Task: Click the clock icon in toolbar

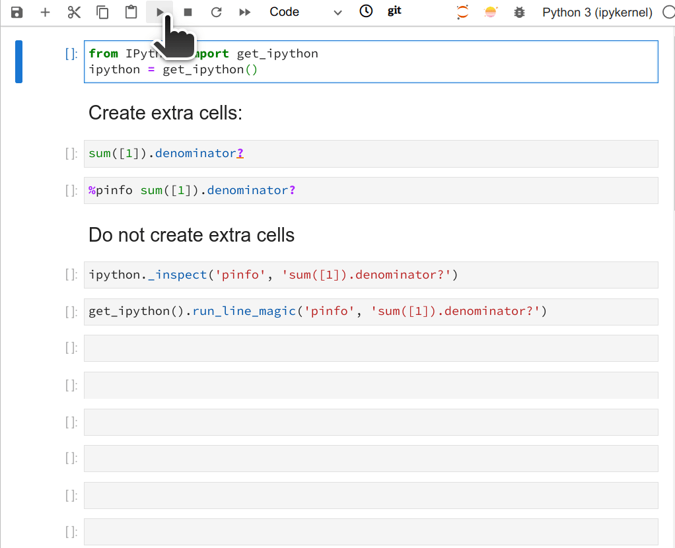Action: click(x=366, y=11)
